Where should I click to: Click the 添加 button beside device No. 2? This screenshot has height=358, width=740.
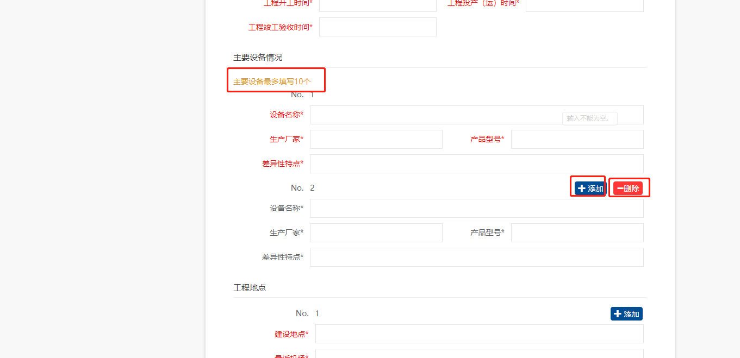[x=590, y=189]
